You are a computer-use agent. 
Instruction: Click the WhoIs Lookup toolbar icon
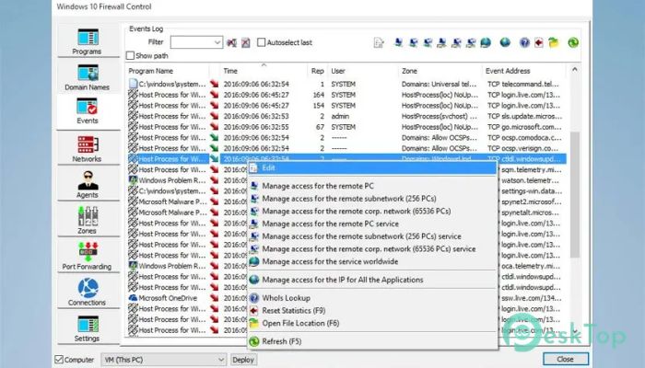tap(524, 42)
